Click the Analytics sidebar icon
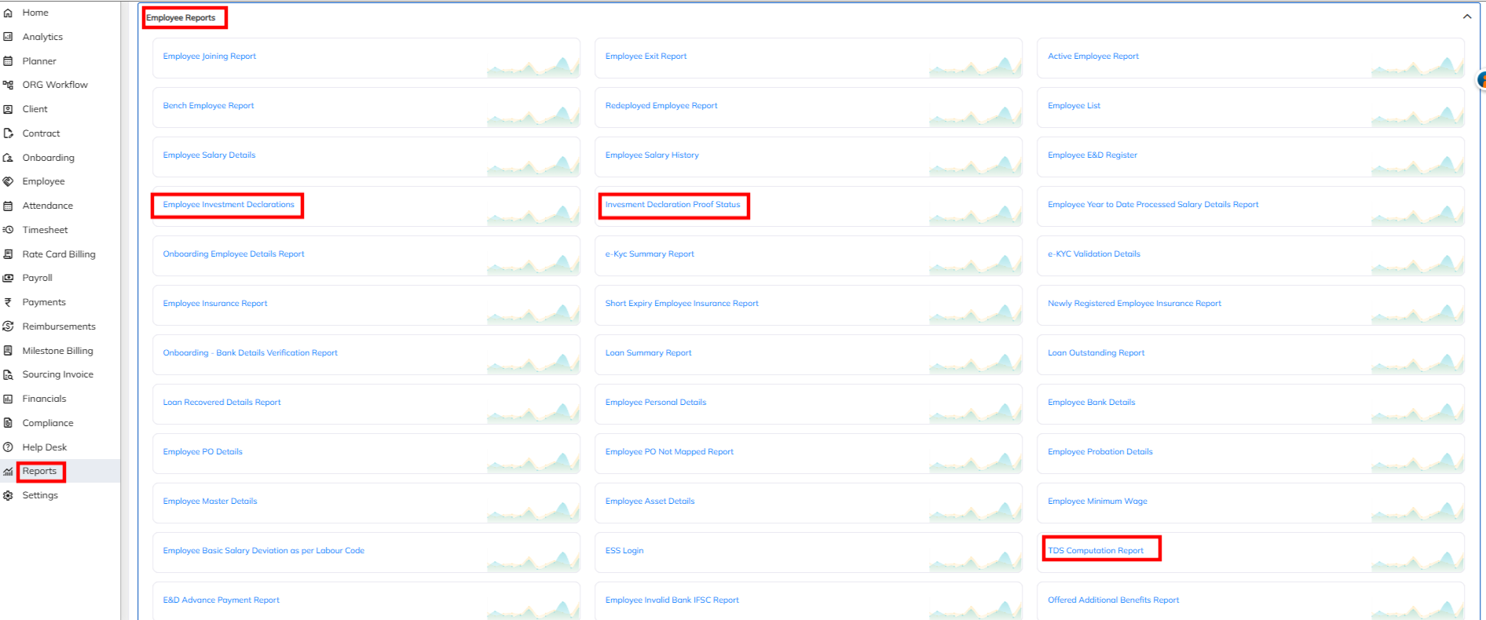 pyautogui.click(x=8, y=37)
